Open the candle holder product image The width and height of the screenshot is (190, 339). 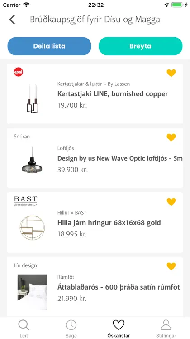(33, 98)
